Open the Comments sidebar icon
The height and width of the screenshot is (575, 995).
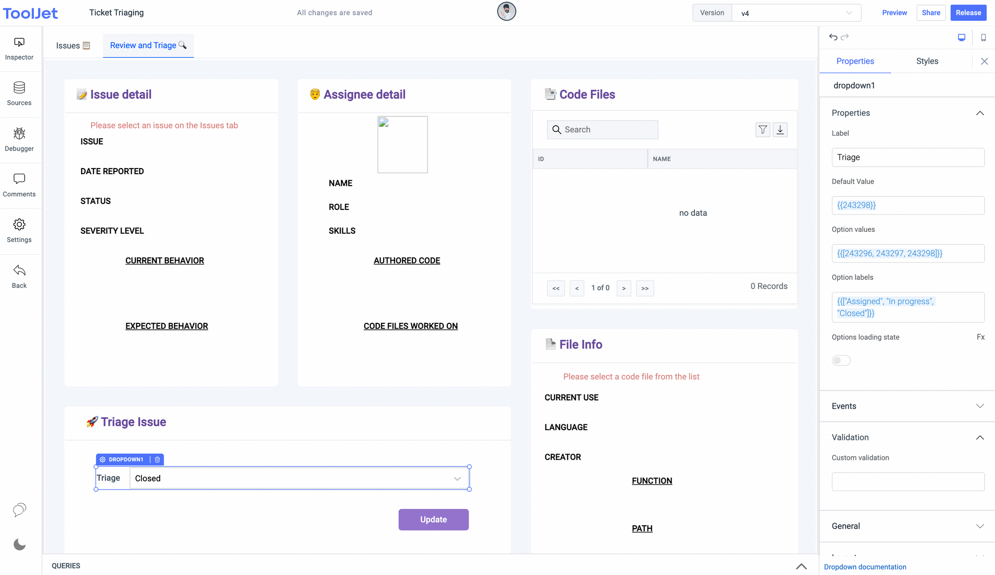coord(19,185)
